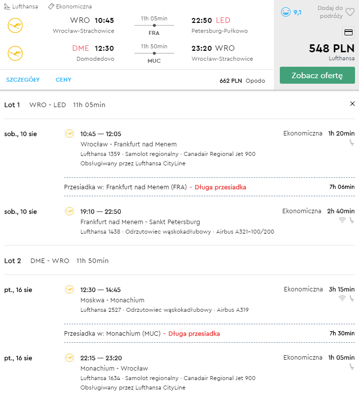Switch to the CENY tab
359x399 pixels.
tap(63, 80)
